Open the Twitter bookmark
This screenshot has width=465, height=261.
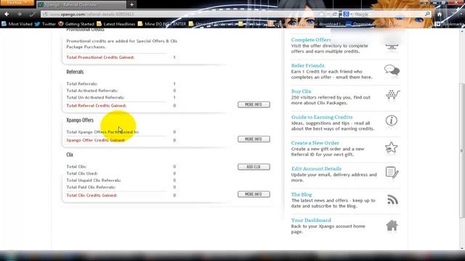pyautogui.click(x=45, y=24)
